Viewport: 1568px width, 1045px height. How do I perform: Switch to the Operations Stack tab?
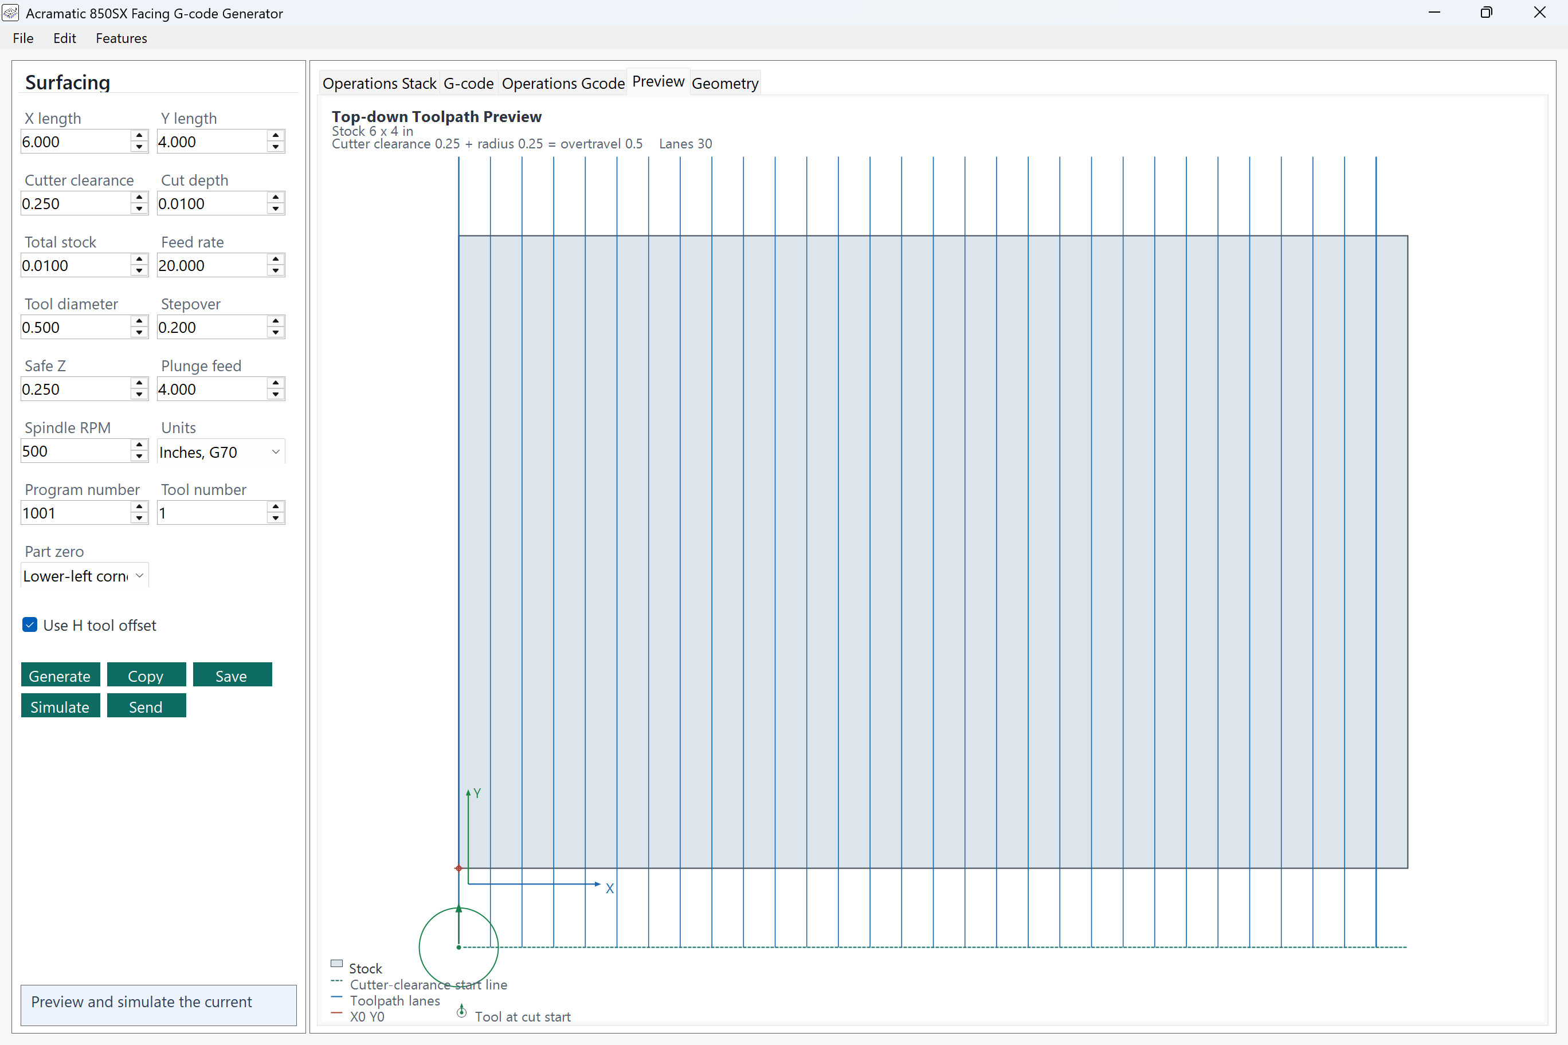point(379,83)
